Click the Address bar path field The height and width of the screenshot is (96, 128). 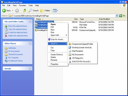coord(62,16)
